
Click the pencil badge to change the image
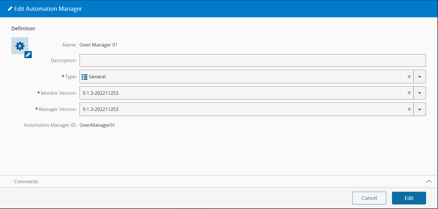(x=28, y=54)
